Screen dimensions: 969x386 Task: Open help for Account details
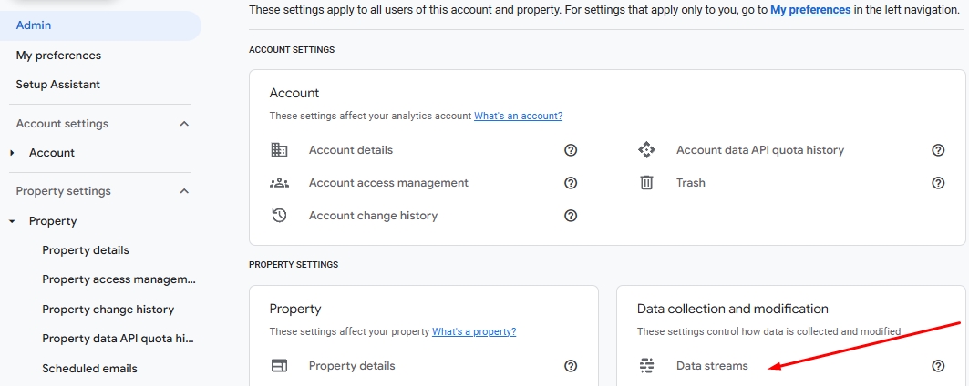[571, 150]
